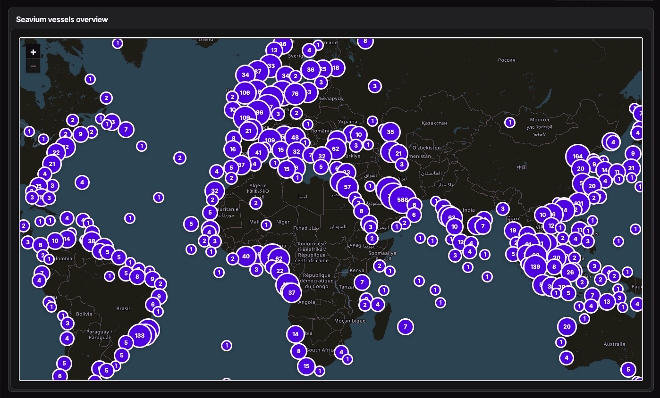660x398 pixels.
Task: Click the 1 marker between Mali and Niger
Action: pos(267,225)
